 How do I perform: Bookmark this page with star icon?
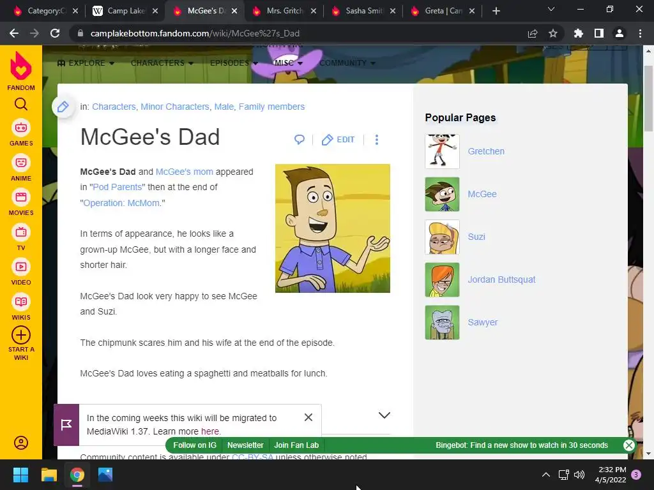(553, 33)
